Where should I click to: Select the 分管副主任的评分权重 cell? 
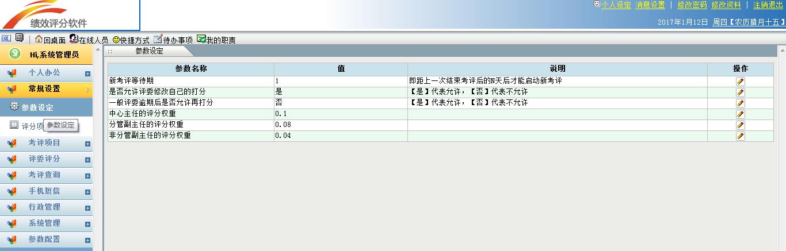(x=191, y=125)
